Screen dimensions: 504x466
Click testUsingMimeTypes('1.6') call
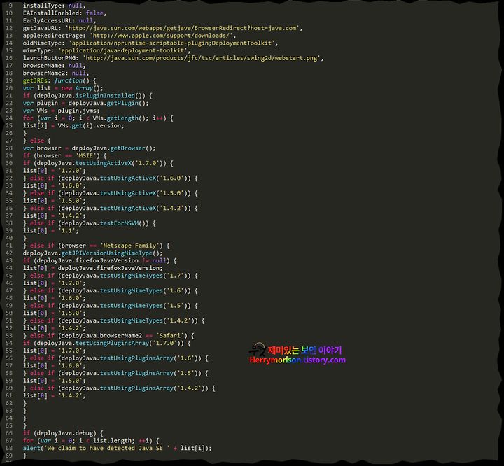click(146, 290)
